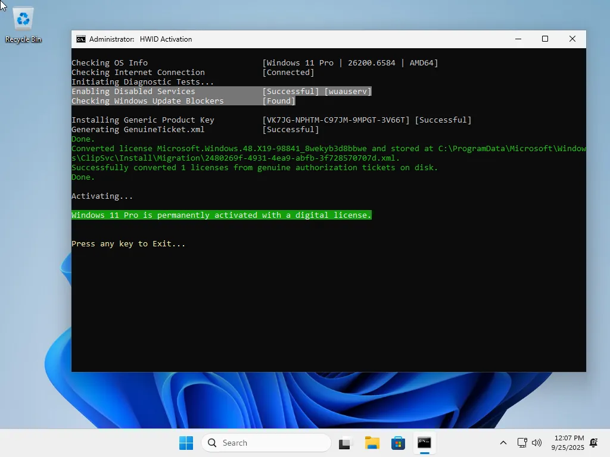
Task: Open the notification bell icon
Action: 594,443
